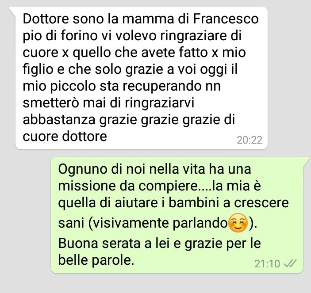The width and height of the screenshot is (311, 293).
Task: Click the 'ringraziarvi' word in the received message
Action: pos(159,103)
